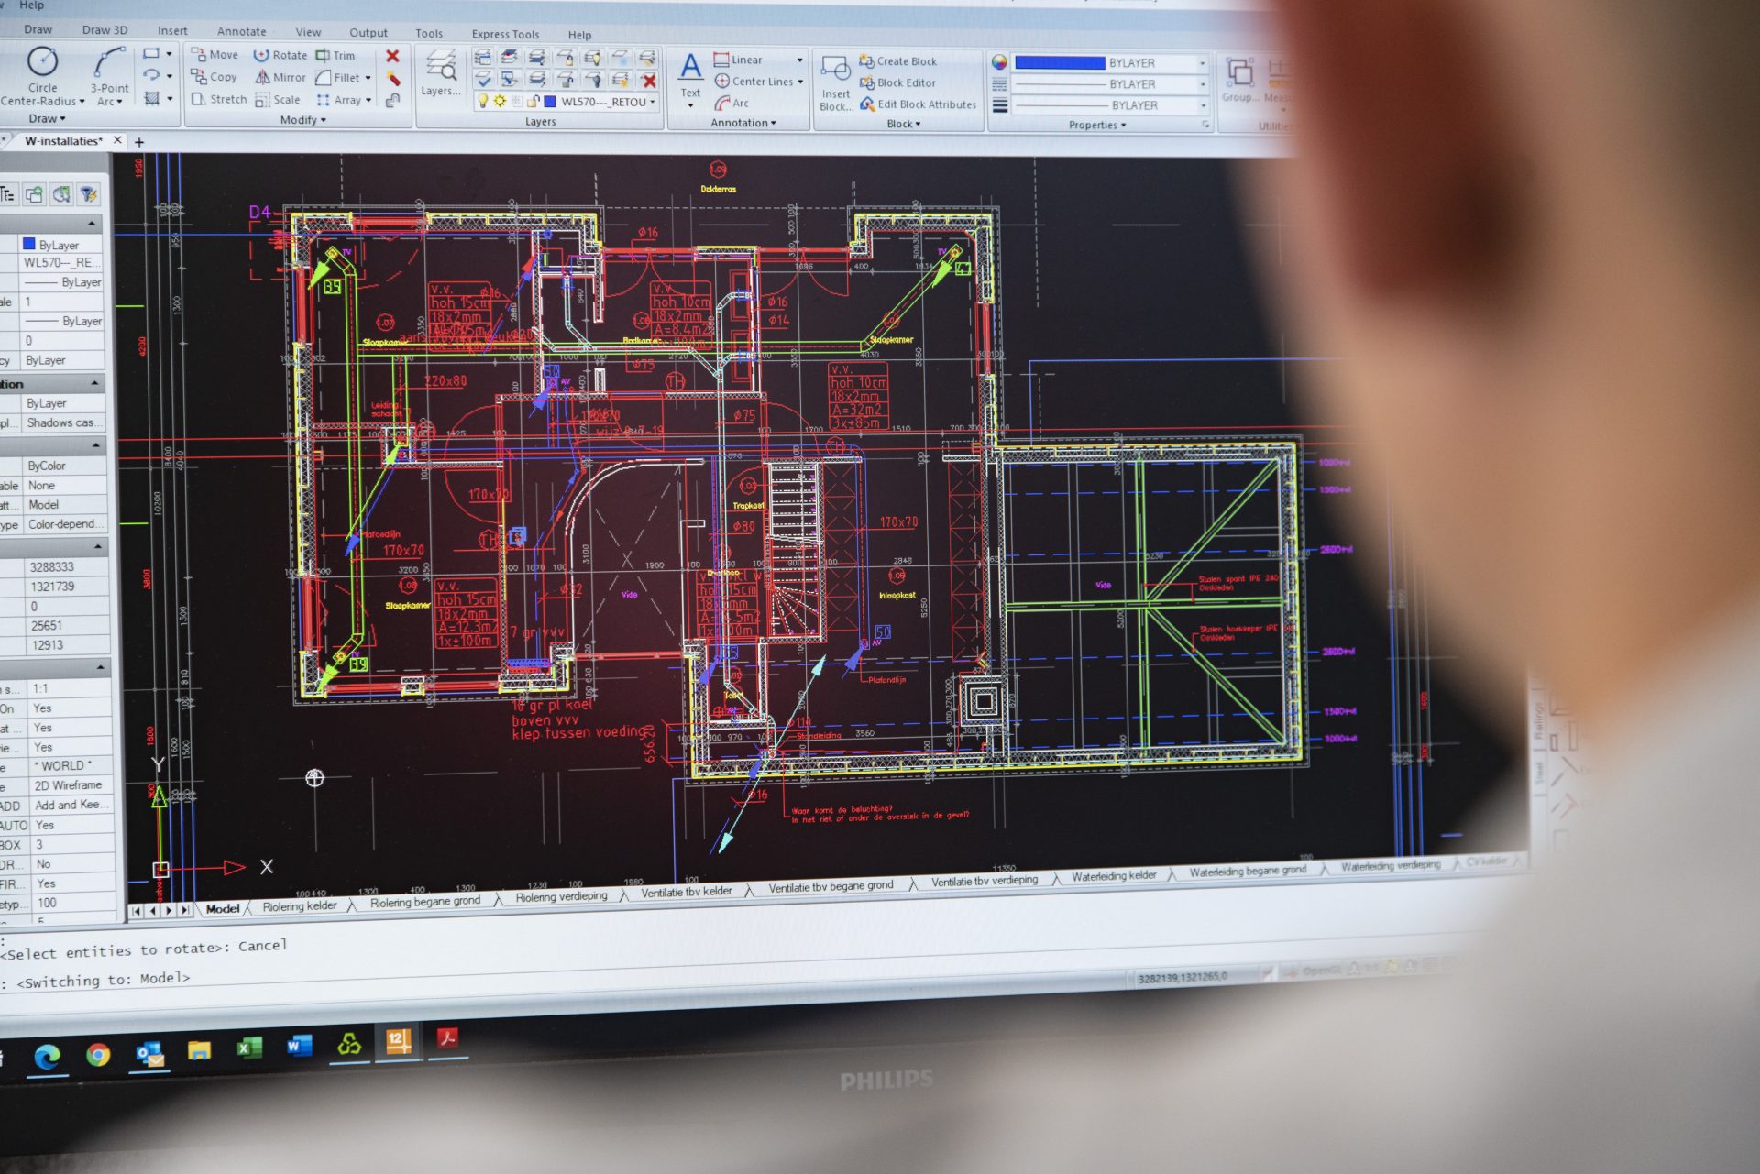
Task: Activate the Move tool
Action: pos(214,55)
